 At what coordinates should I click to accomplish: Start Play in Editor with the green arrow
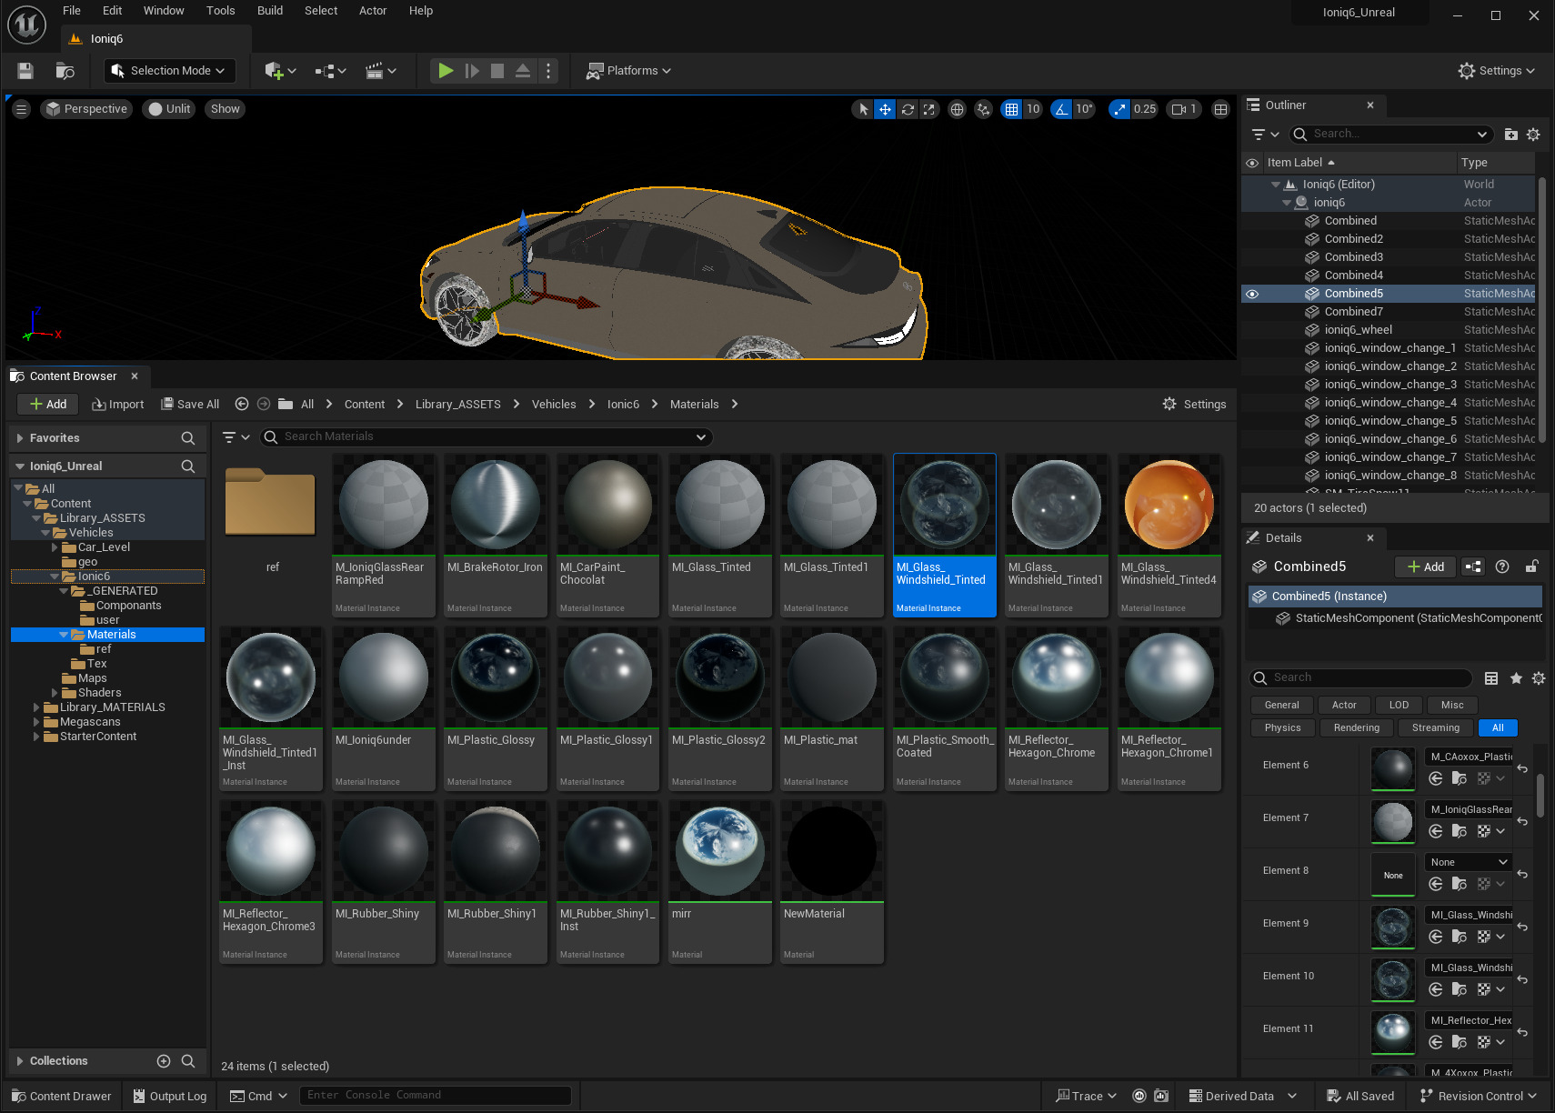tap(446, 71)
